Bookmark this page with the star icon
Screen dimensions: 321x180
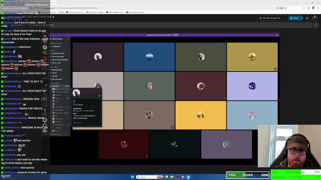(285, 8)
